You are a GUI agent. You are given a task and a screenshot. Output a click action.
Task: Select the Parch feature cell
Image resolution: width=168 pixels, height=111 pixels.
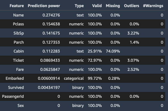19,42
